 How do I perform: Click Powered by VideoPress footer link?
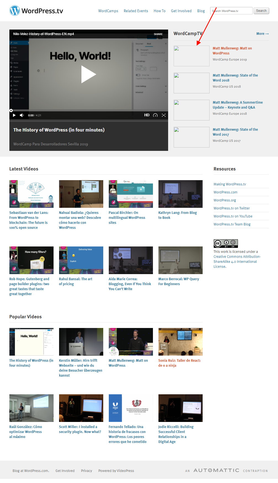116,471
